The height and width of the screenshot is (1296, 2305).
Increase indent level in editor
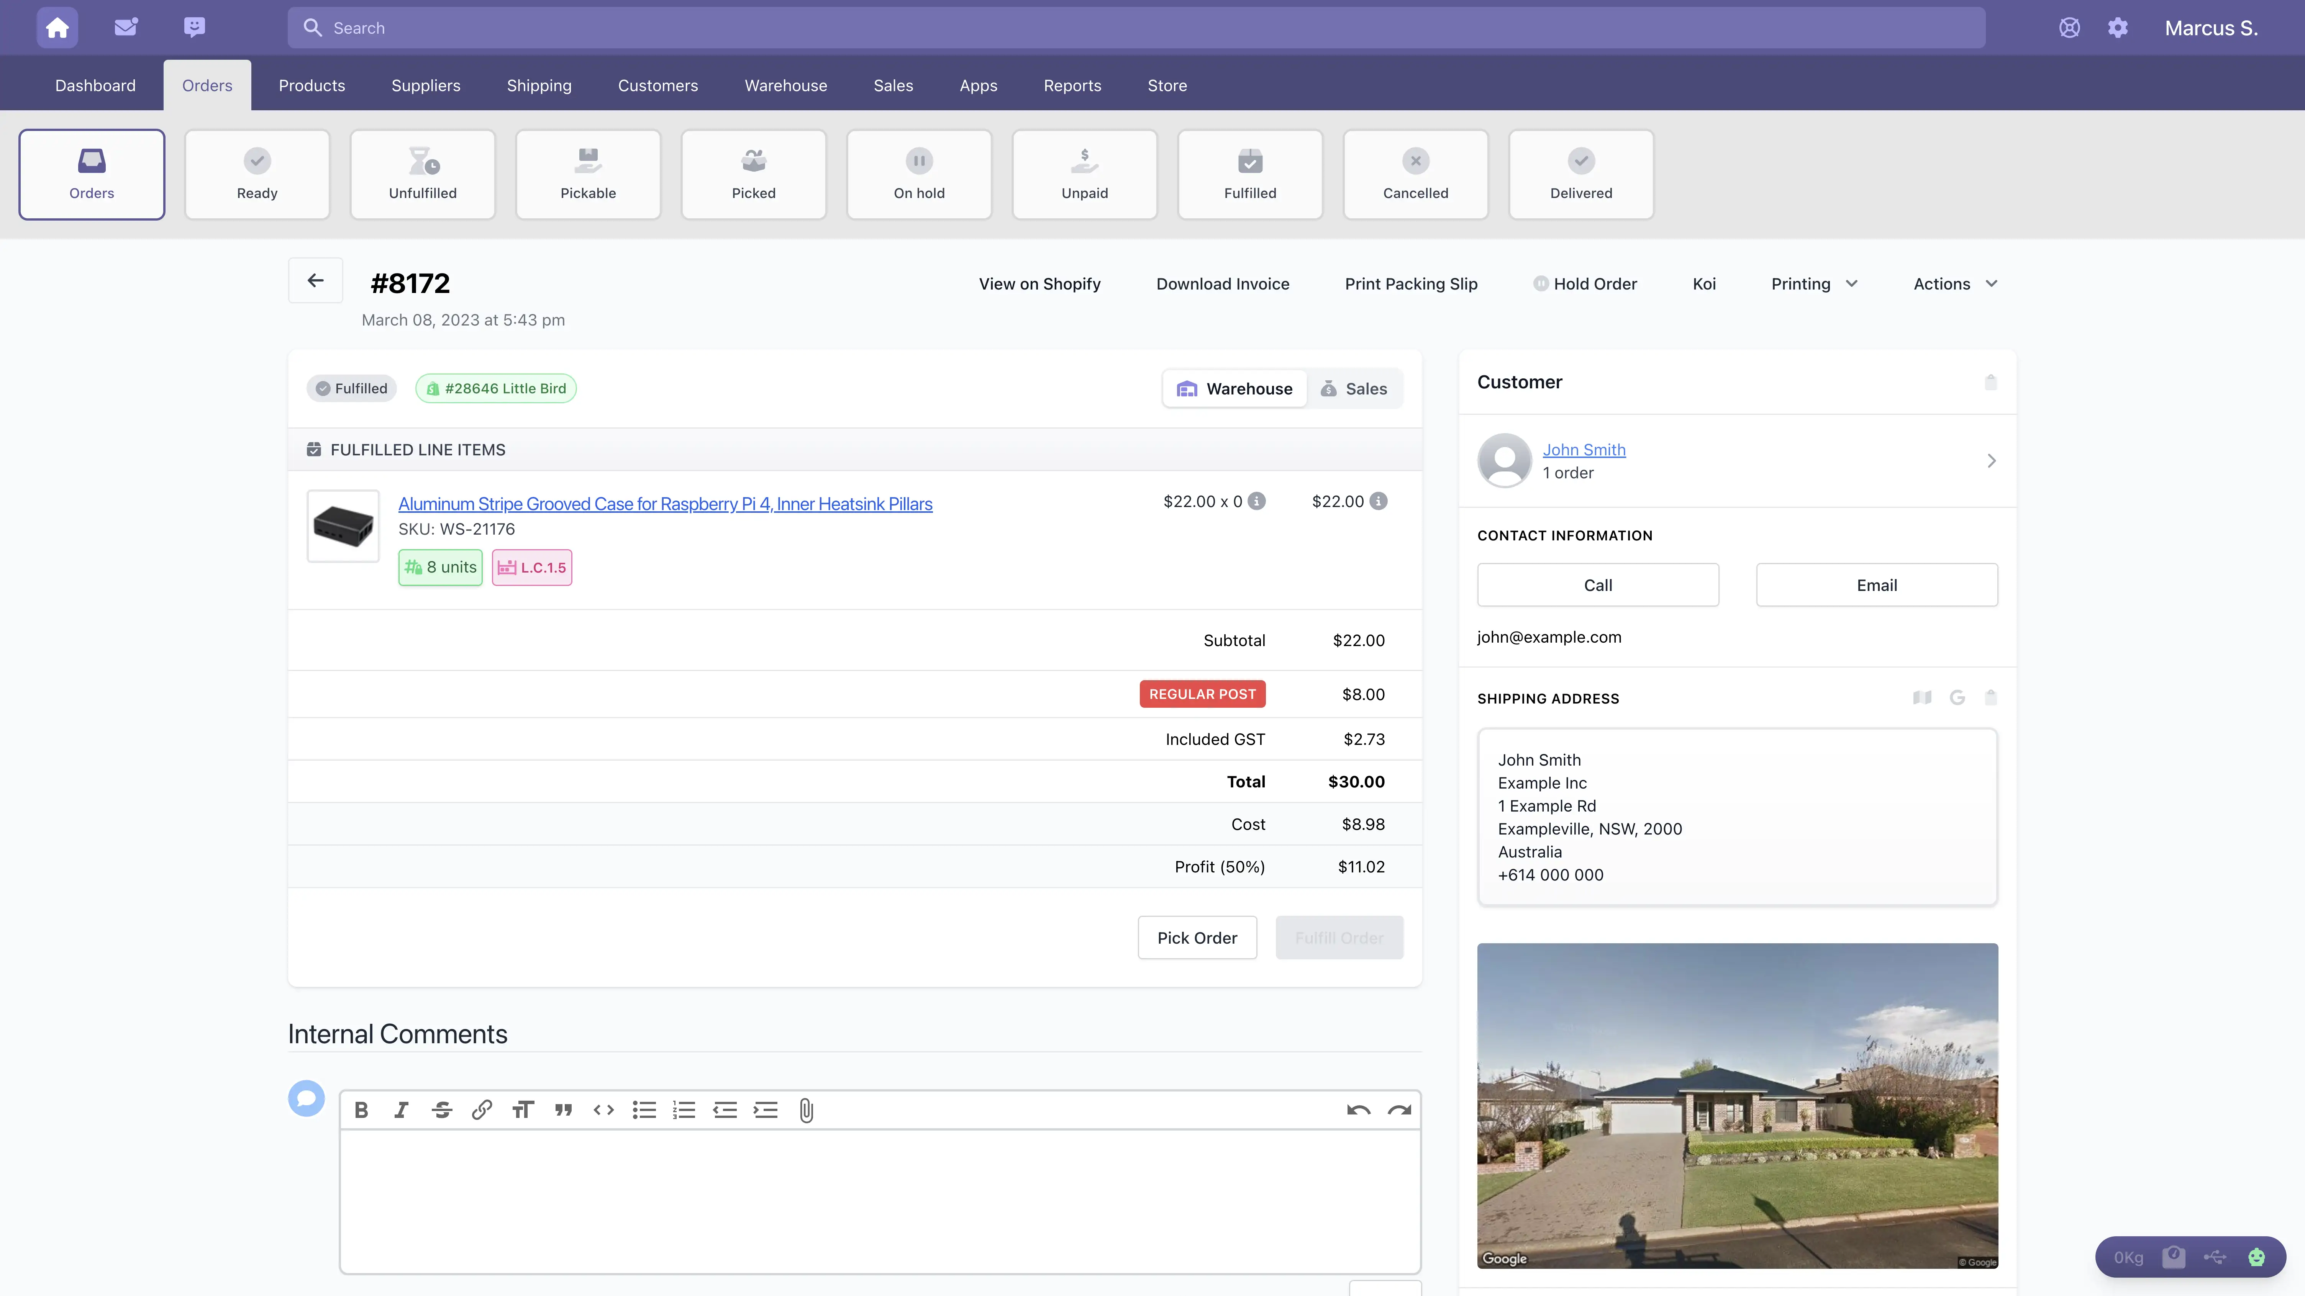pos(766,1110)
